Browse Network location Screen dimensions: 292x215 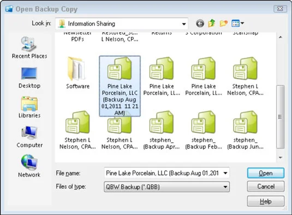click(x=29, y=166)
